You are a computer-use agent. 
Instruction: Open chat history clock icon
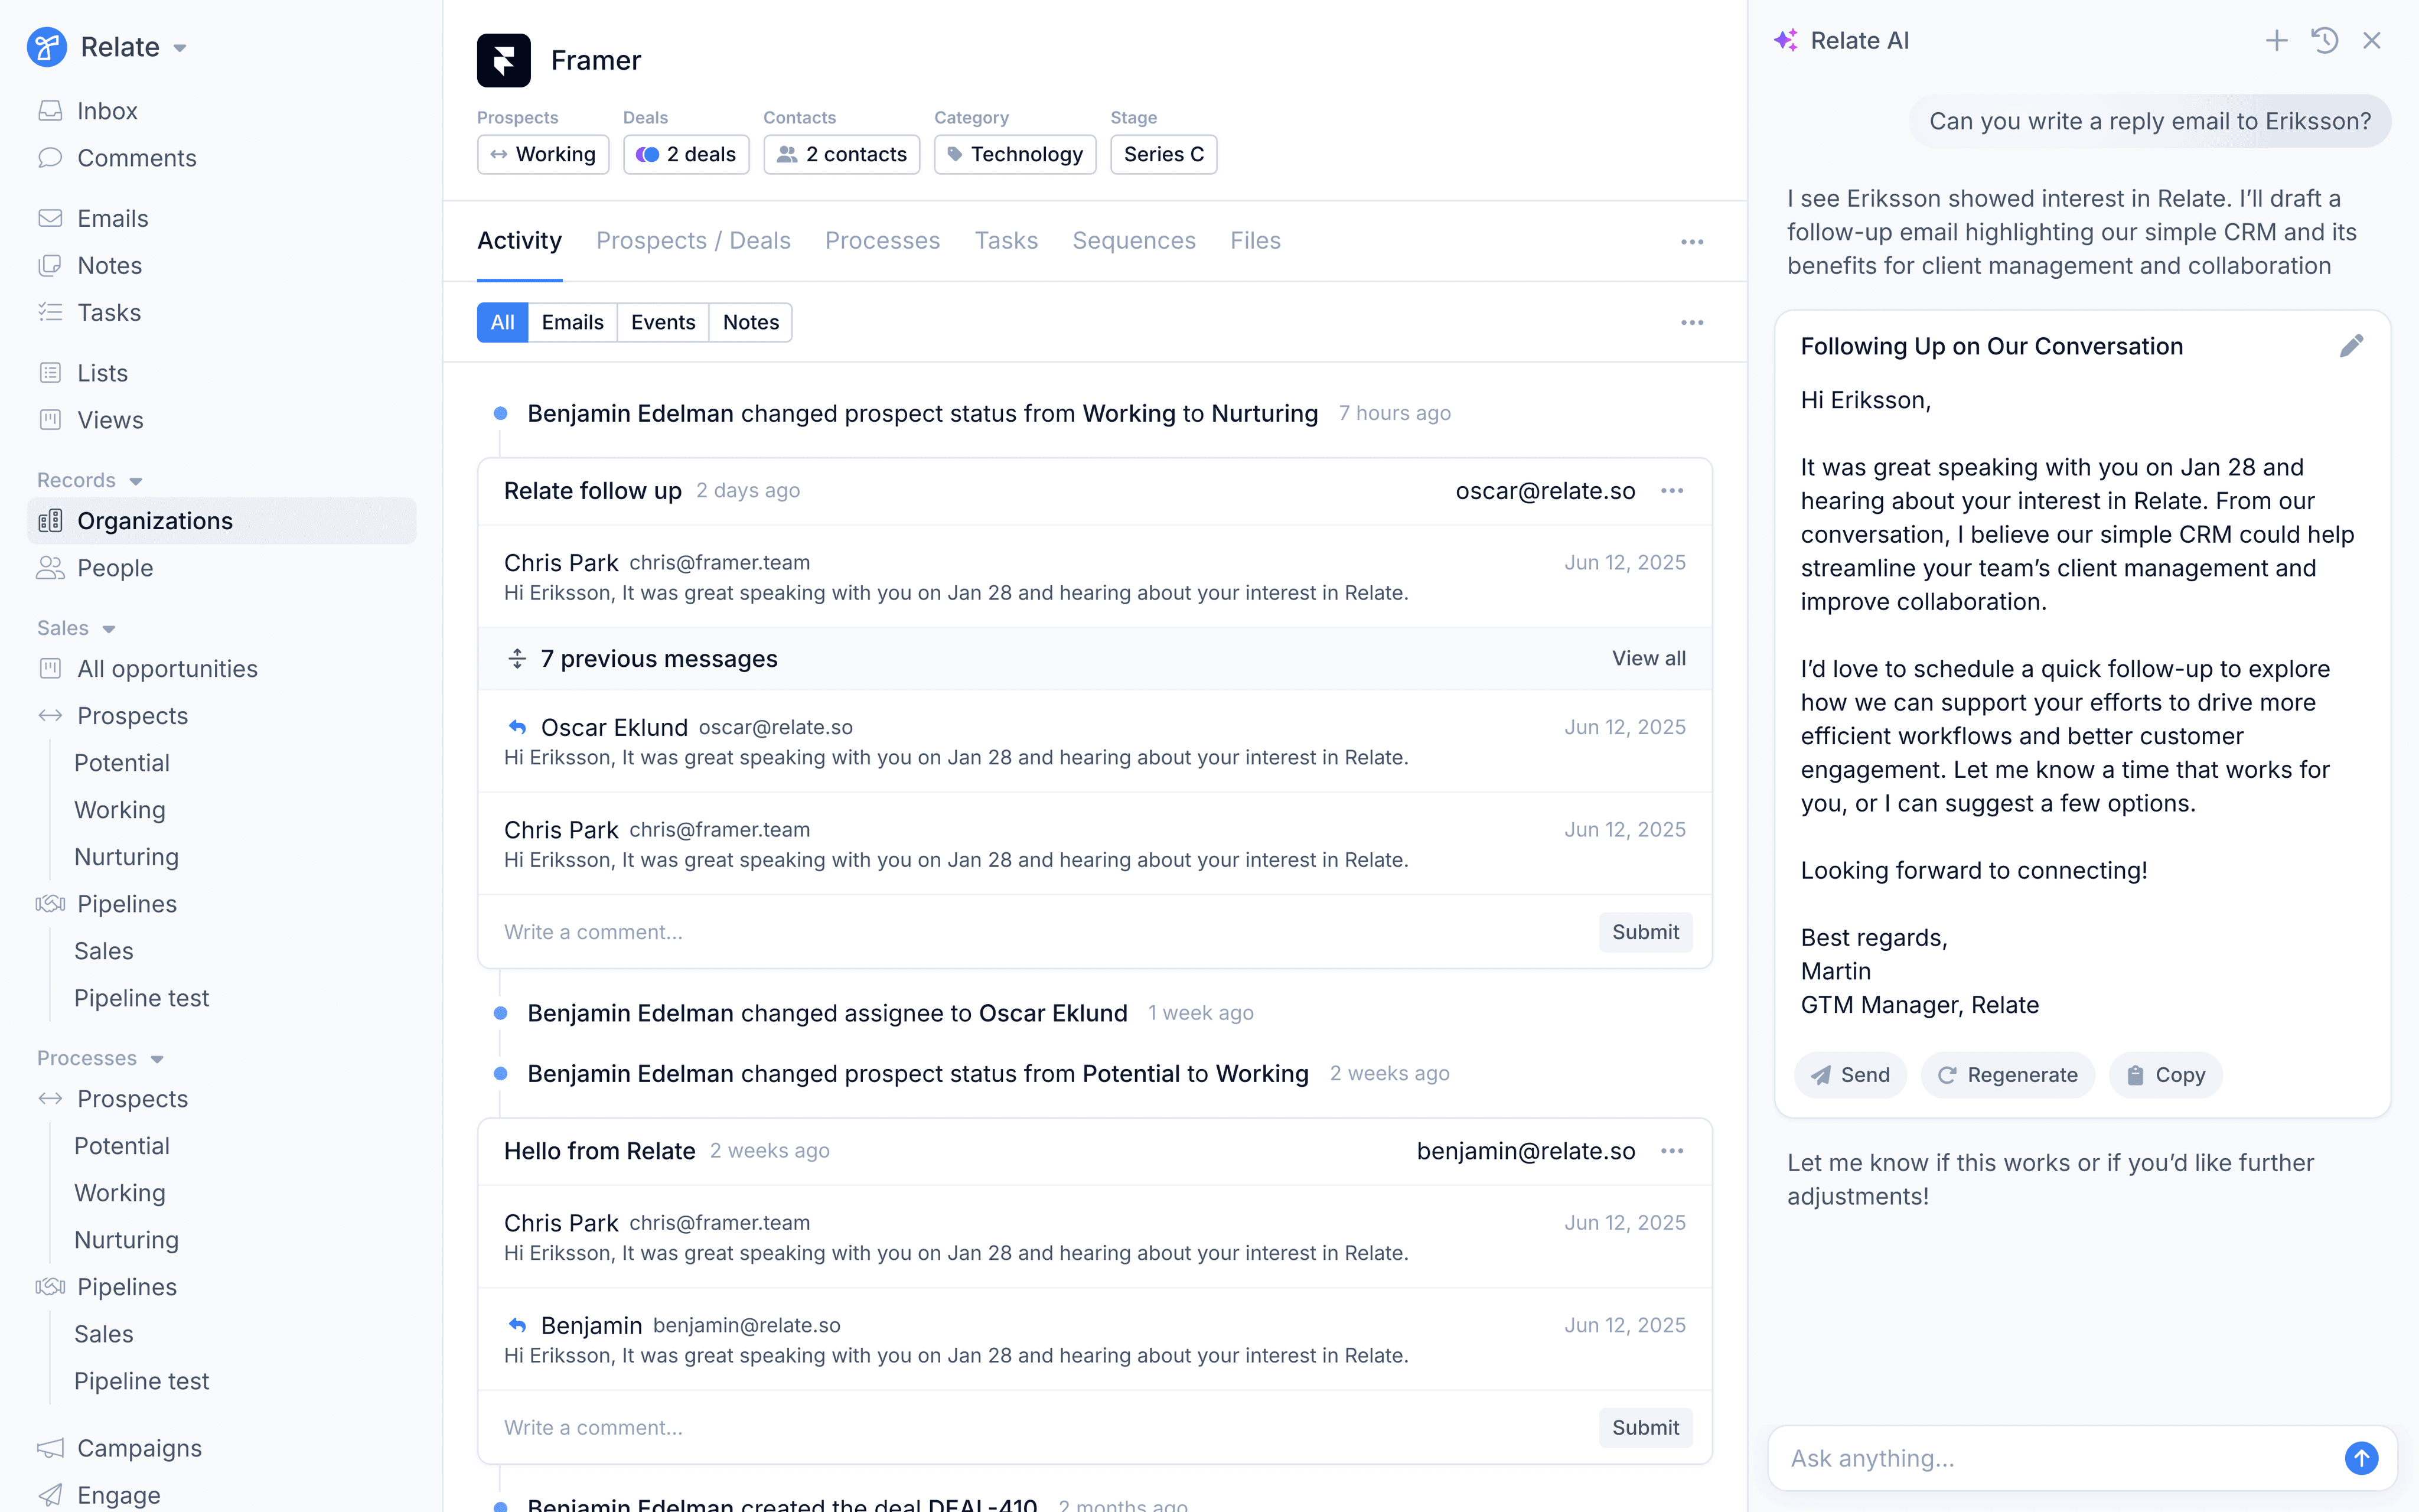coord(2324,41)
